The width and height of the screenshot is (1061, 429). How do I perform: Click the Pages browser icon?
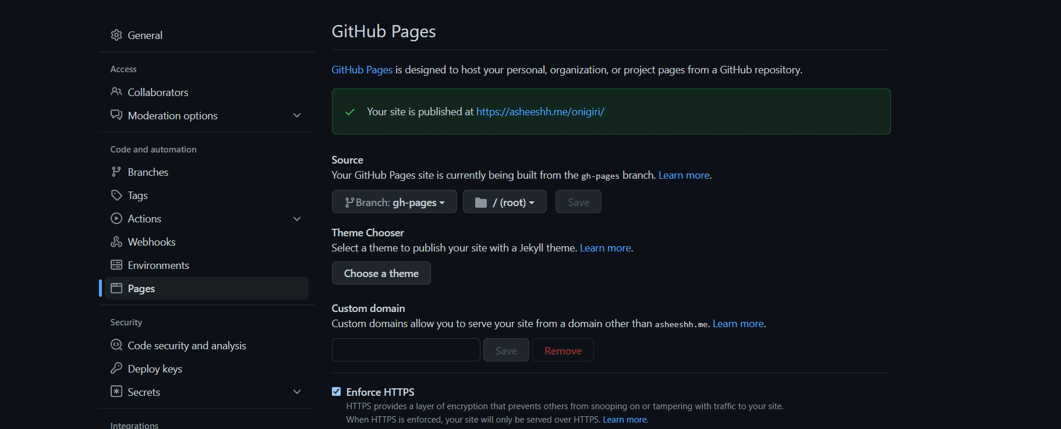[x=116, y=288]
